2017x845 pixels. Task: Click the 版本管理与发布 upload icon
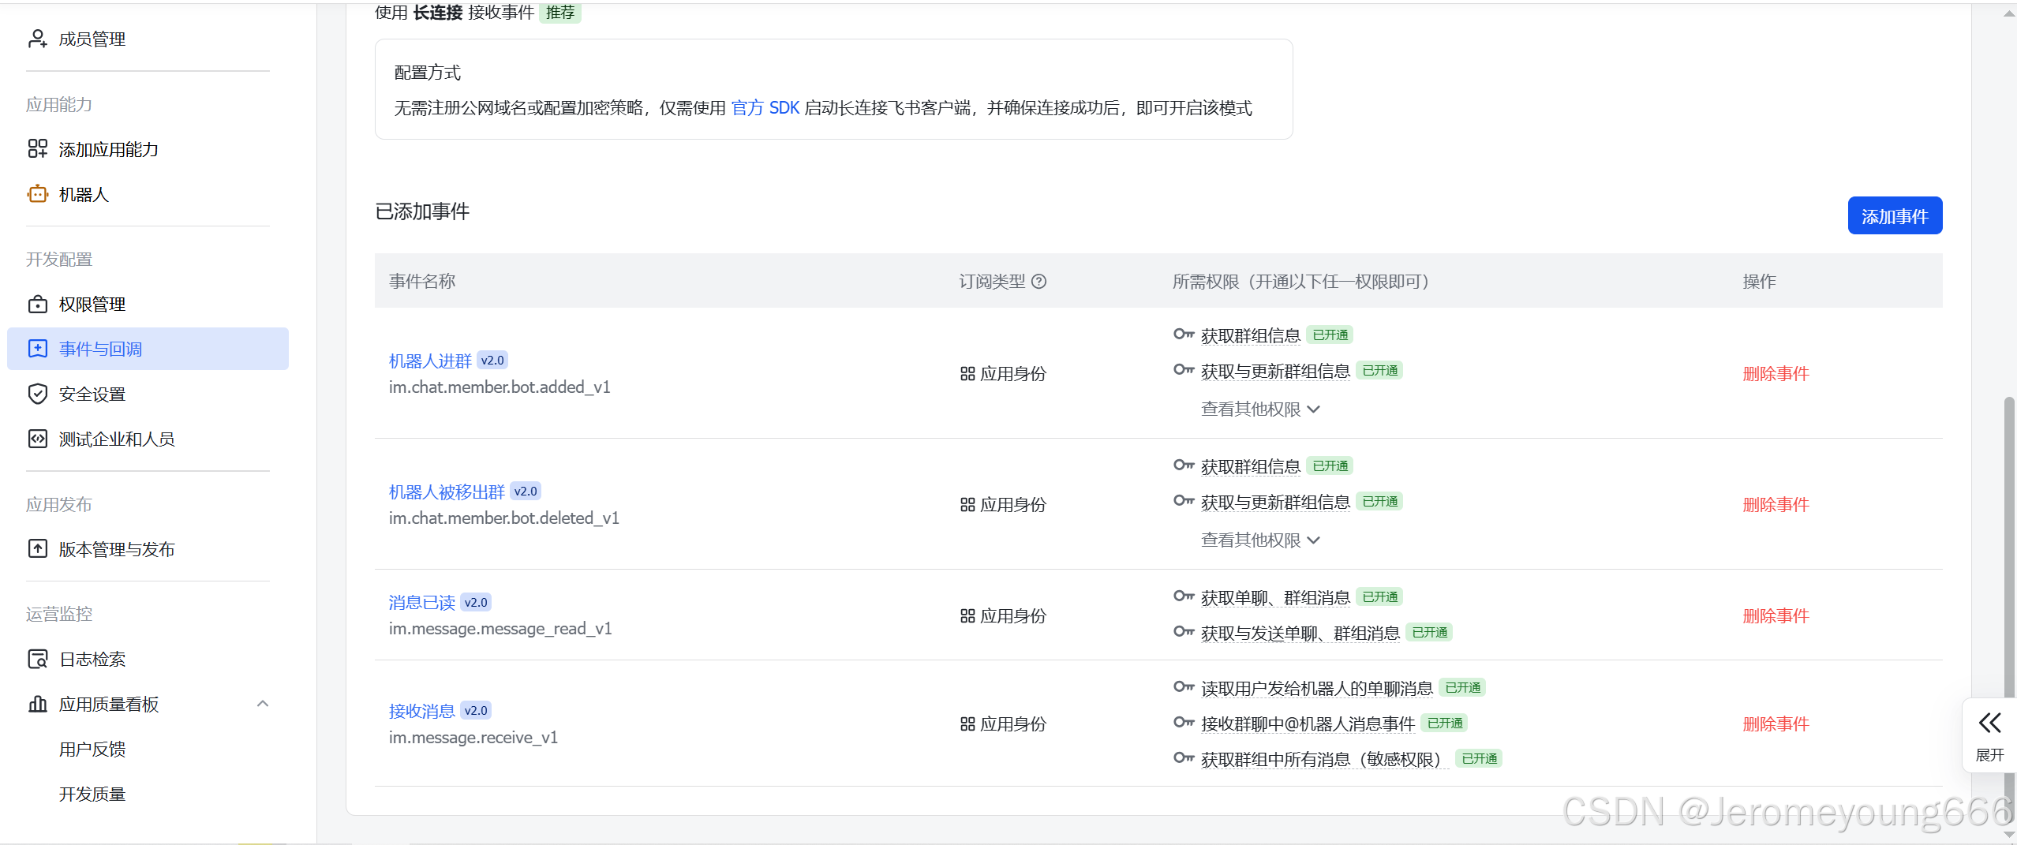click(37, 548)
